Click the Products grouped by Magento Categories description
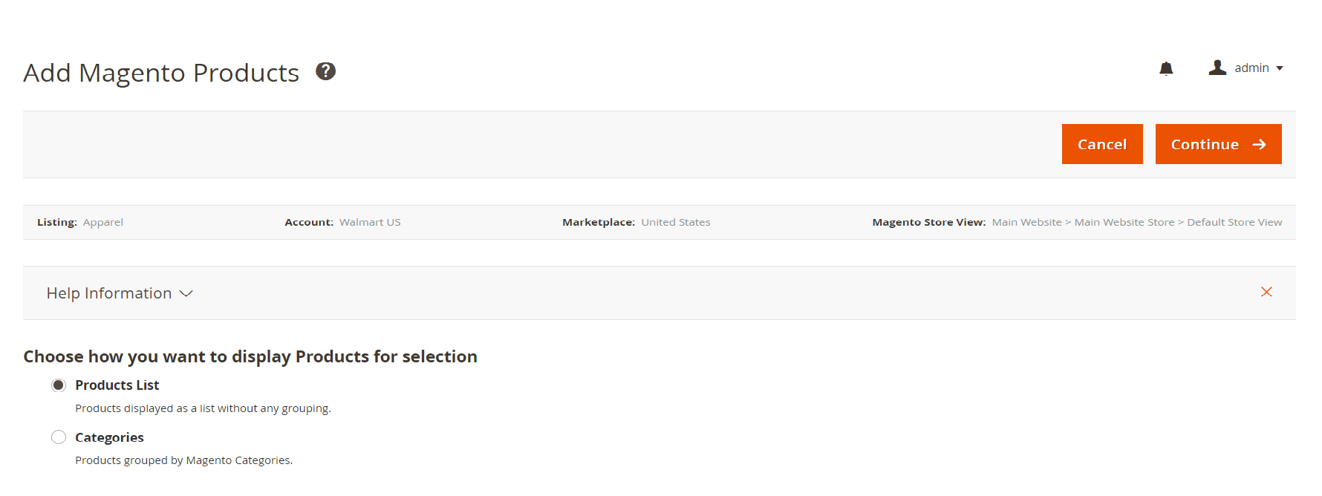1322x496 pixels. (183, 460)
